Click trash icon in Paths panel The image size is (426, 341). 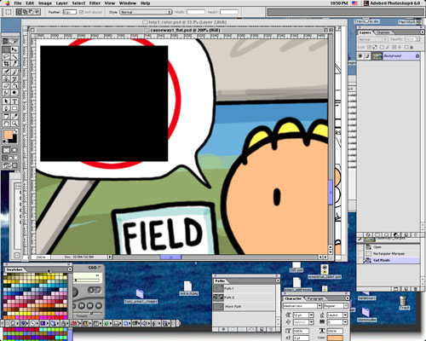[x=270, y=329]
